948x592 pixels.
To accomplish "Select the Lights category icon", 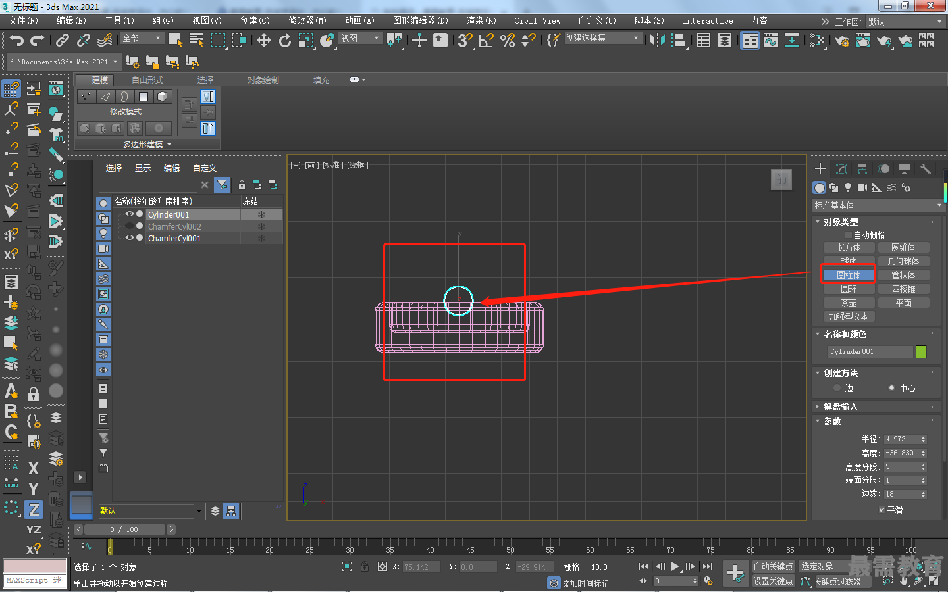I will tap(848, 188).
